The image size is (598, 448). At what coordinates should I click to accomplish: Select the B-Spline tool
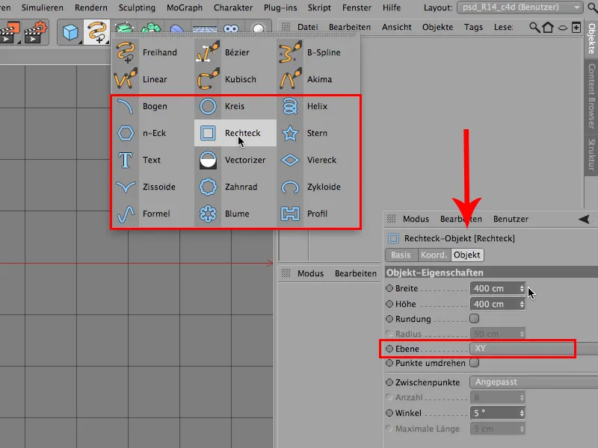[317, 52]
